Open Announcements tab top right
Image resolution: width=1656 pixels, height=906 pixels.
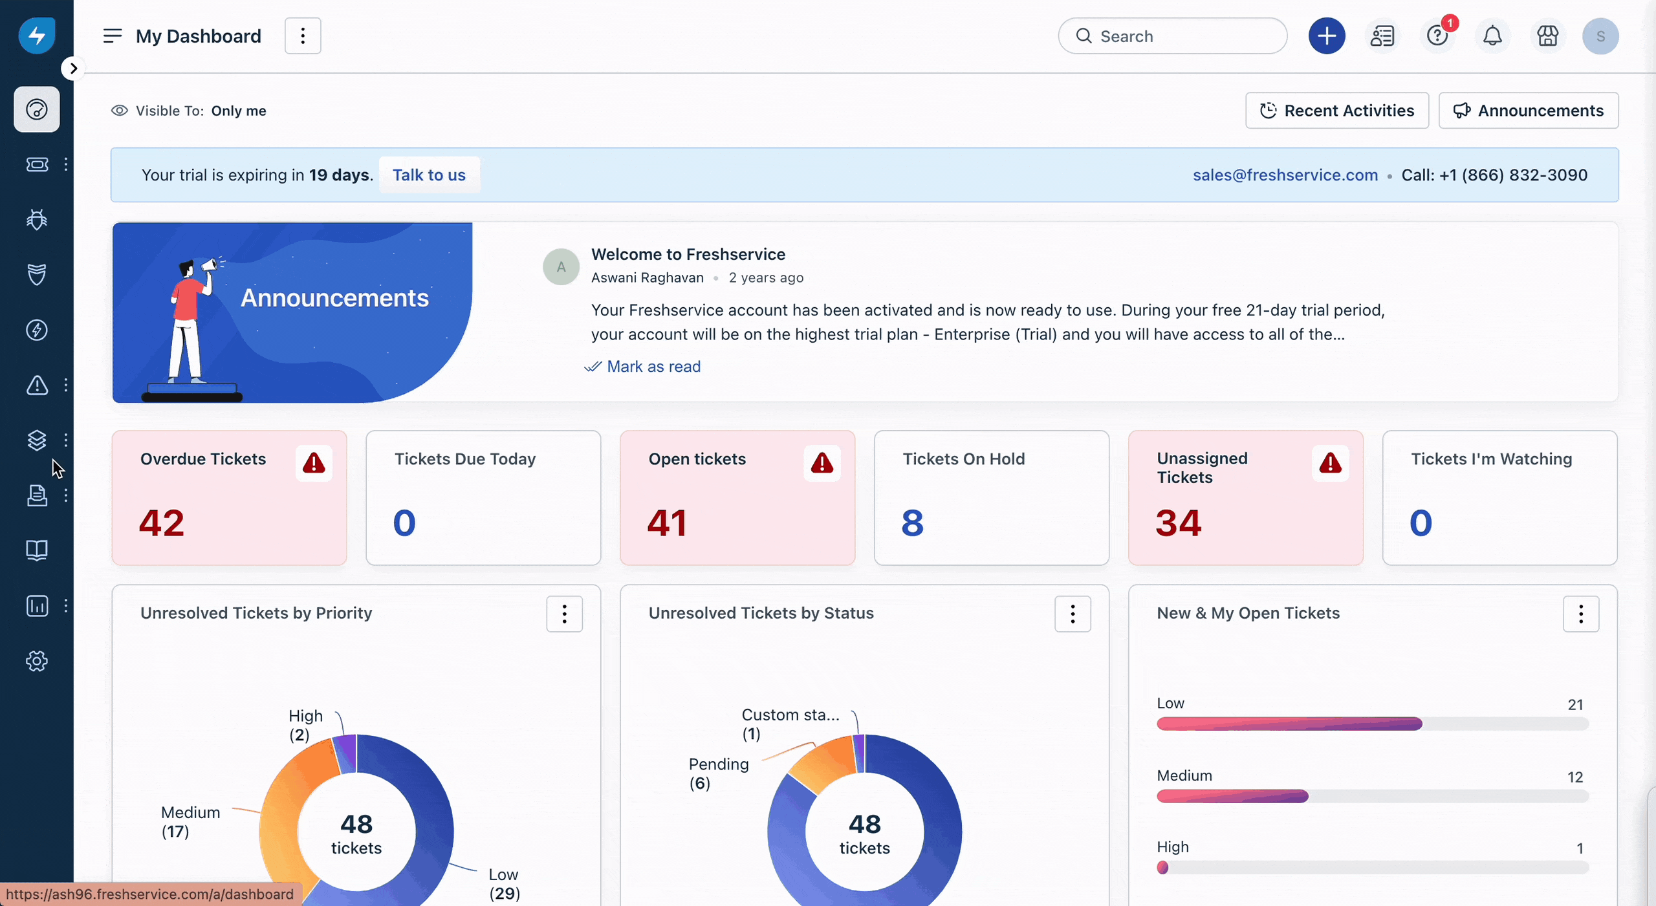(1529, 111)
